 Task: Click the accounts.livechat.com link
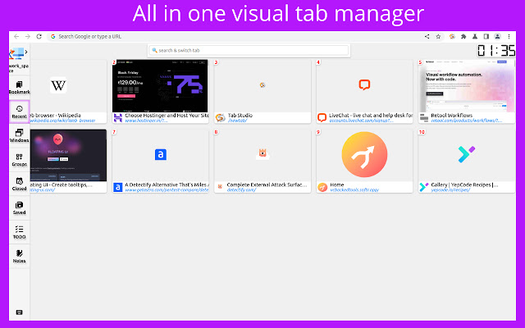pos(361,121)
